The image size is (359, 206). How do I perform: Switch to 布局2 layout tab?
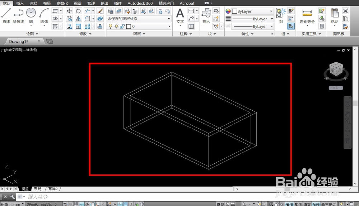coord(53,189)
